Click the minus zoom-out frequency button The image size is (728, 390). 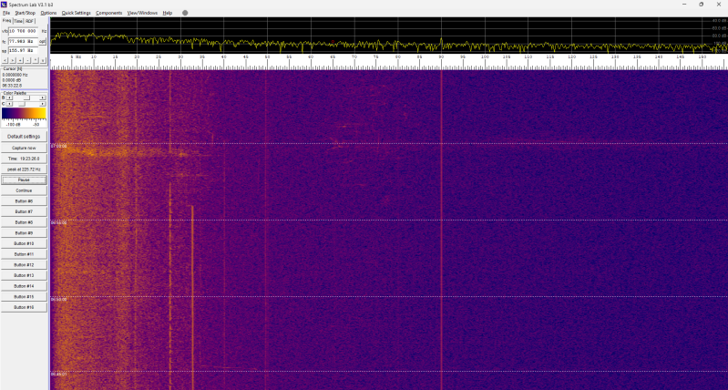27,60
